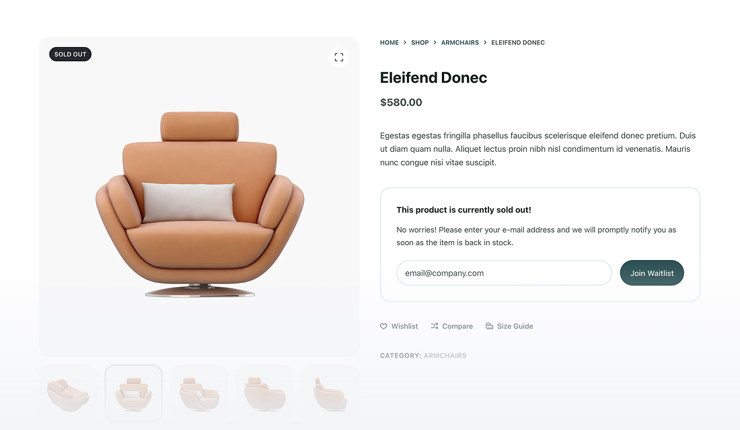Open Shop breadcrumb link
740x430 pixels.
(x=420, y=42)
